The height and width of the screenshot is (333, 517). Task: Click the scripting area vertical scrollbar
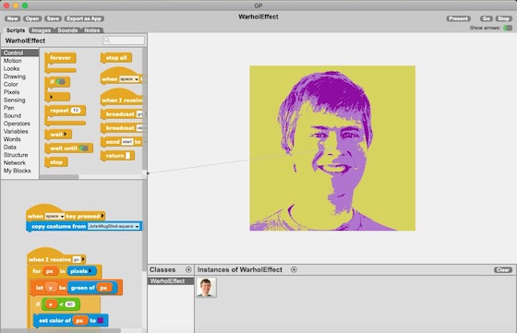click(x=144, y=226)
